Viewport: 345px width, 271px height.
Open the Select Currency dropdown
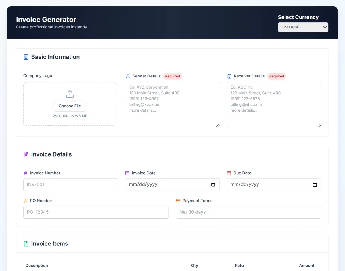click(303, 27)
